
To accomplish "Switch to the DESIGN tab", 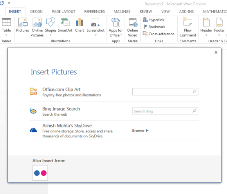I will tap(36, 12).
